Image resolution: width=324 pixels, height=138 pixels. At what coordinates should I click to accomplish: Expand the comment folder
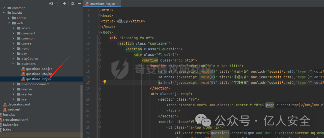pos(13,33)
